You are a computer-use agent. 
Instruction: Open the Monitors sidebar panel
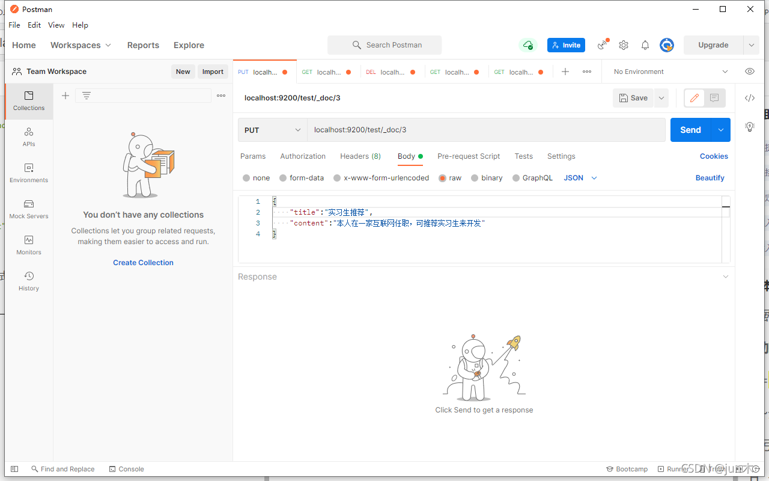[x=29, y=245]
